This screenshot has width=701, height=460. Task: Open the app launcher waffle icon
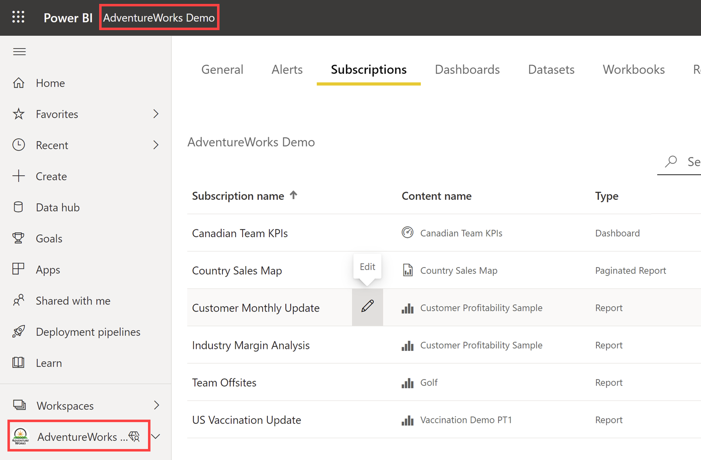[18, 17]
